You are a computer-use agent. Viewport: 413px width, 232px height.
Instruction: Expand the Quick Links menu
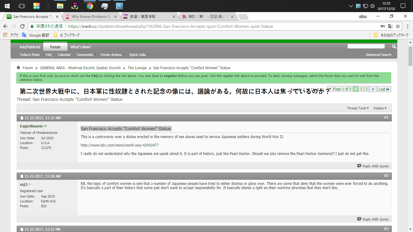138,55
